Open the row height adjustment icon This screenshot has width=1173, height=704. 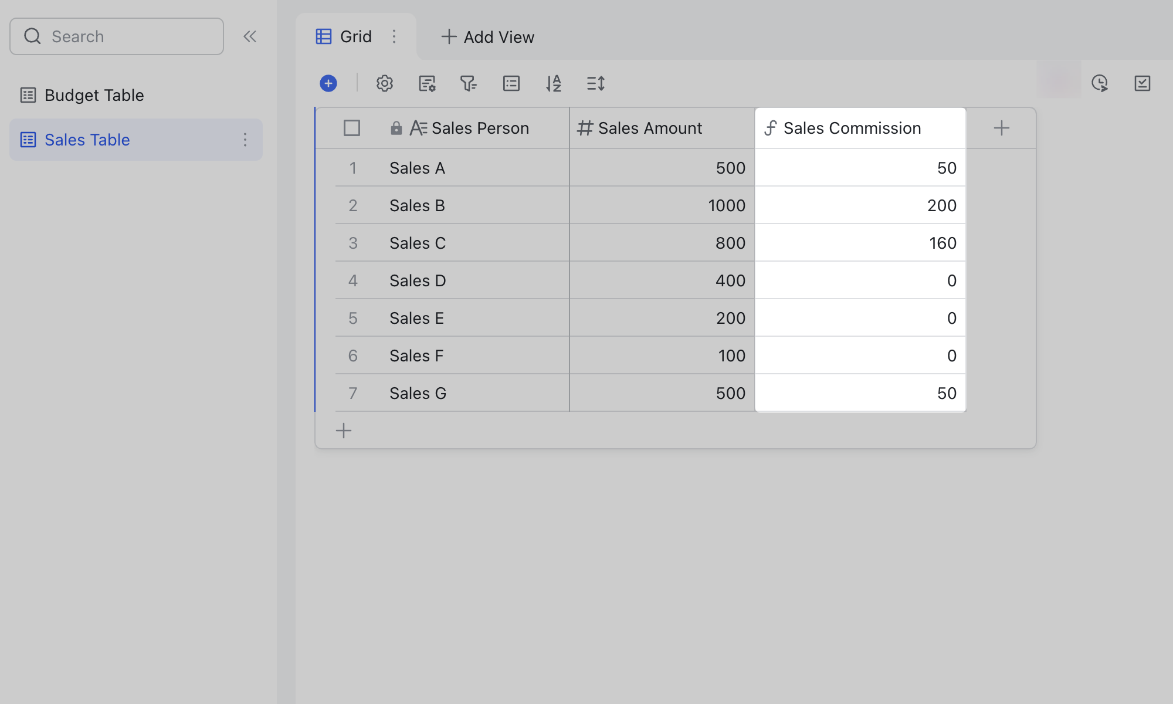pyautogui.click(x=595, y=83)
